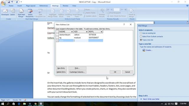Open Select Recipients menu
The height and width of the screenshot is (106, 189).
tap(30, 13)
